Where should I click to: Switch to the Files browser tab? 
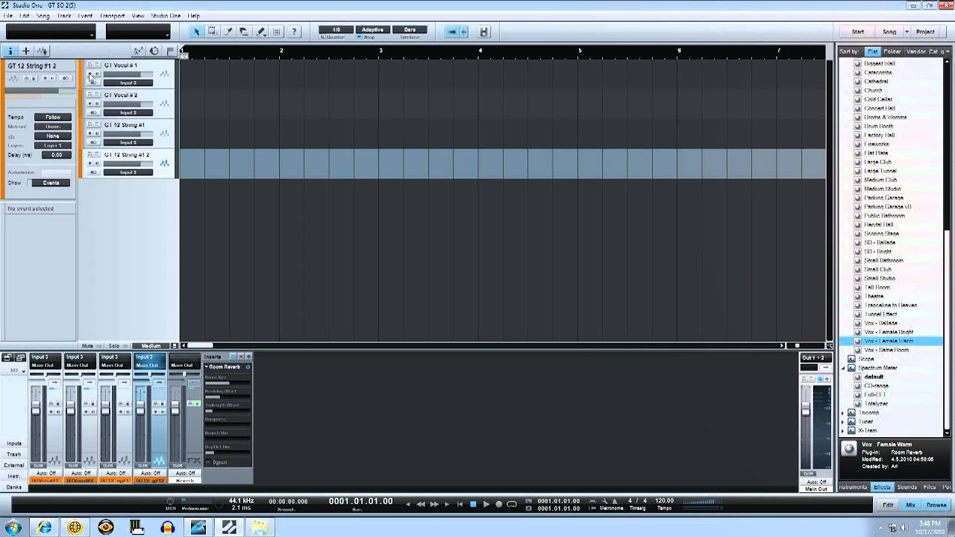click(930, 487)
